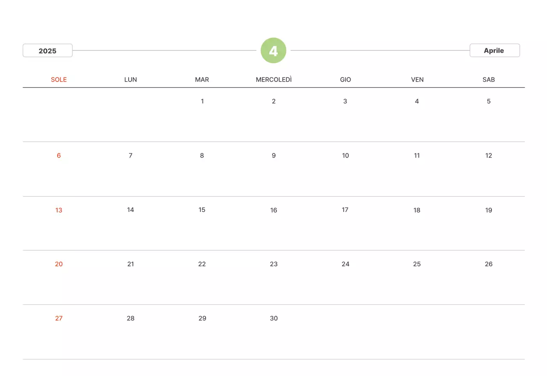Select date 25 in the VEN column
The width and height of the screenshot is (547, 376).
(417, 264)
